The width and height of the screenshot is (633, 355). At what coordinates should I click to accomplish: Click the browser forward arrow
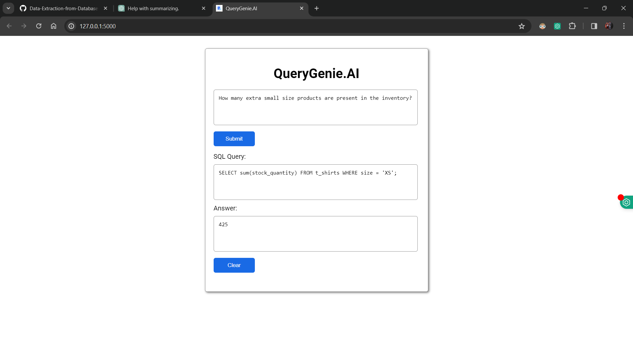pos(24,26)
